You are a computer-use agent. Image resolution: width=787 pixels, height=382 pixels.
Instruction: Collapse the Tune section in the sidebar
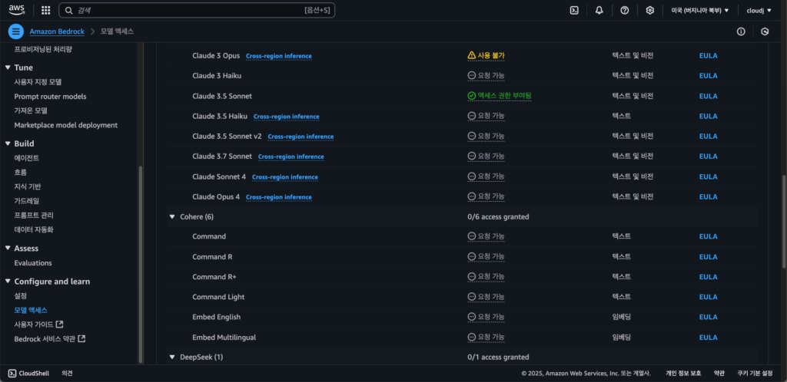coord(8,68)
